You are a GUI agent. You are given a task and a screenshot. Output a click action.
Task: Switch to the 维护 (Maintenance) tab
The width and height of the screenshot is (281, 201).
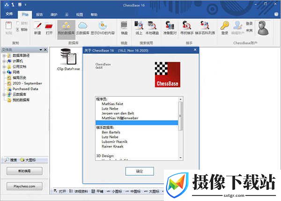[x=54, y=14]
